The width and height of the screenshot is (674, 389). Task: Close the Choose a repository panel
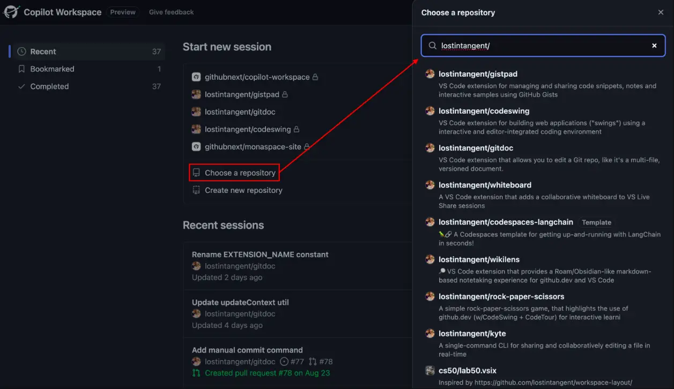661,12
